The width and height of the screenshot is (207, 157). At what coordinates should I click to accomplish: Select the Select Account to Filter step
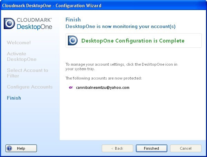[28, 73]
